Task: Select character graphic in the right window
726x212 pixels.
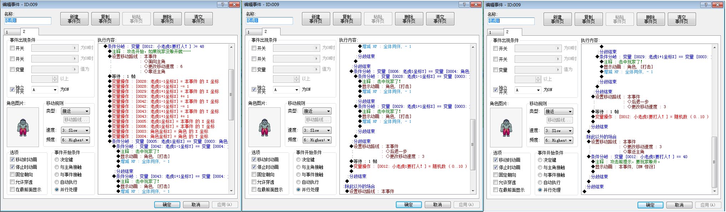Action: [506, 127]
